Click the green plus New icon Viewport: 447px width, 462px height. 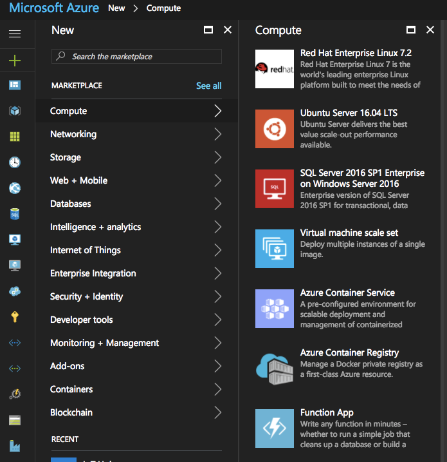coord(15,60)
